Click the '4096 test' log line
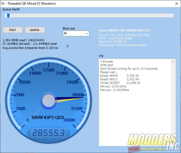The height and width of the screenshot is (153, 181). (107, 65)
